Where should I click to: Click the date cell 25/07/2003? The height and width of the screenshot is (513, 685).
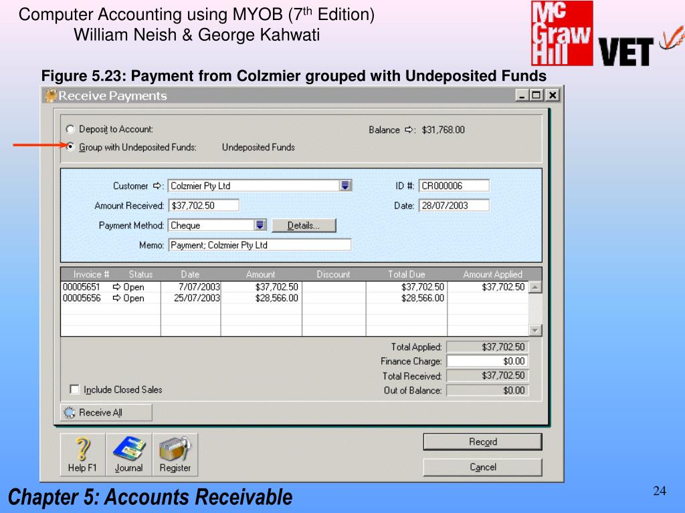197,298
